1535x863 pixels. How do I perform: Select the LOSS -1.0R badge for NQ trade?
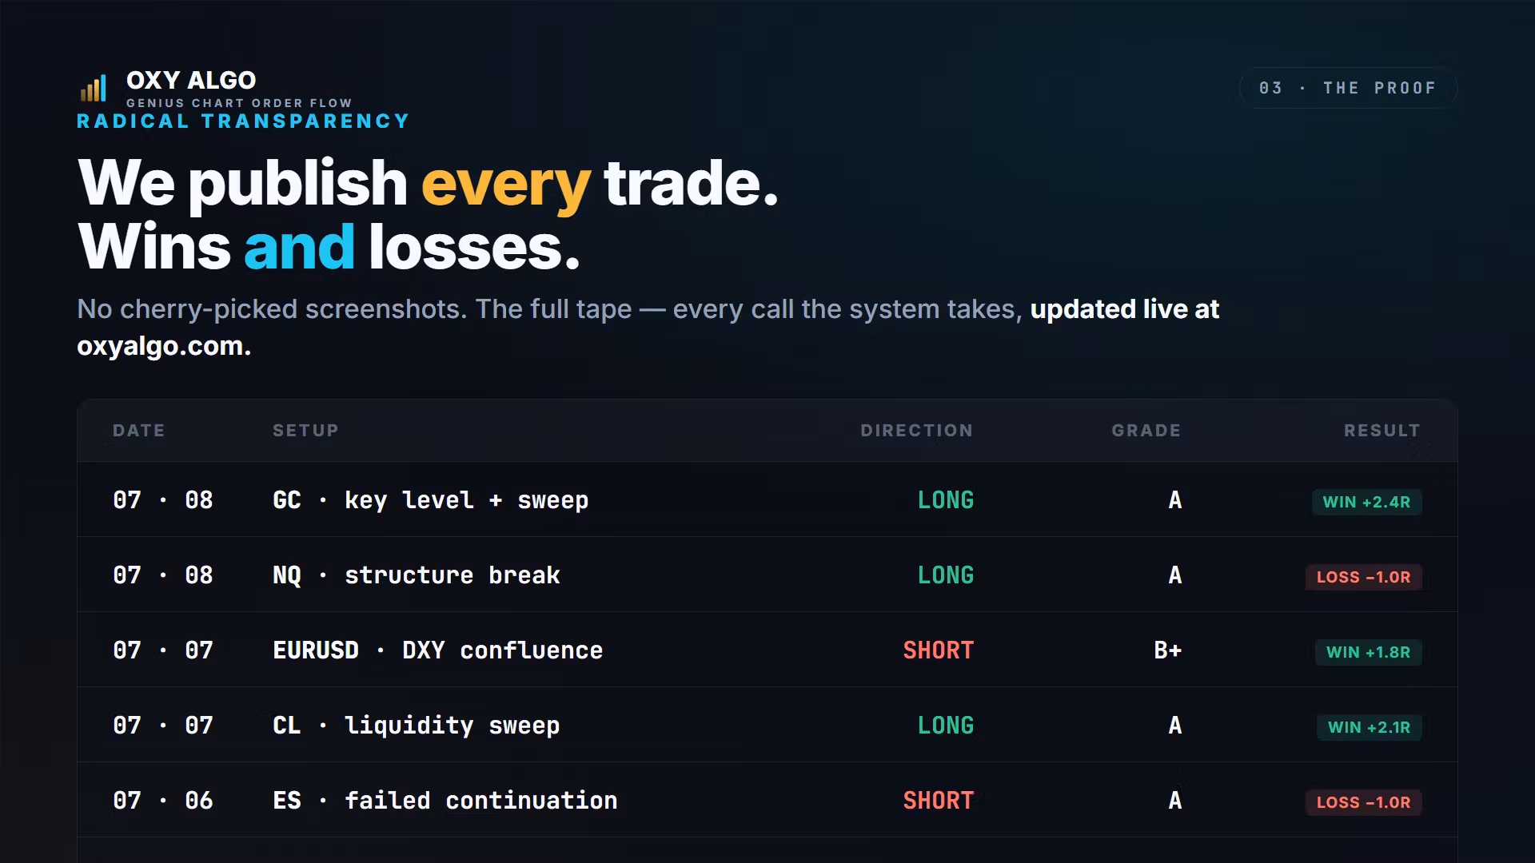(1364, 577)
